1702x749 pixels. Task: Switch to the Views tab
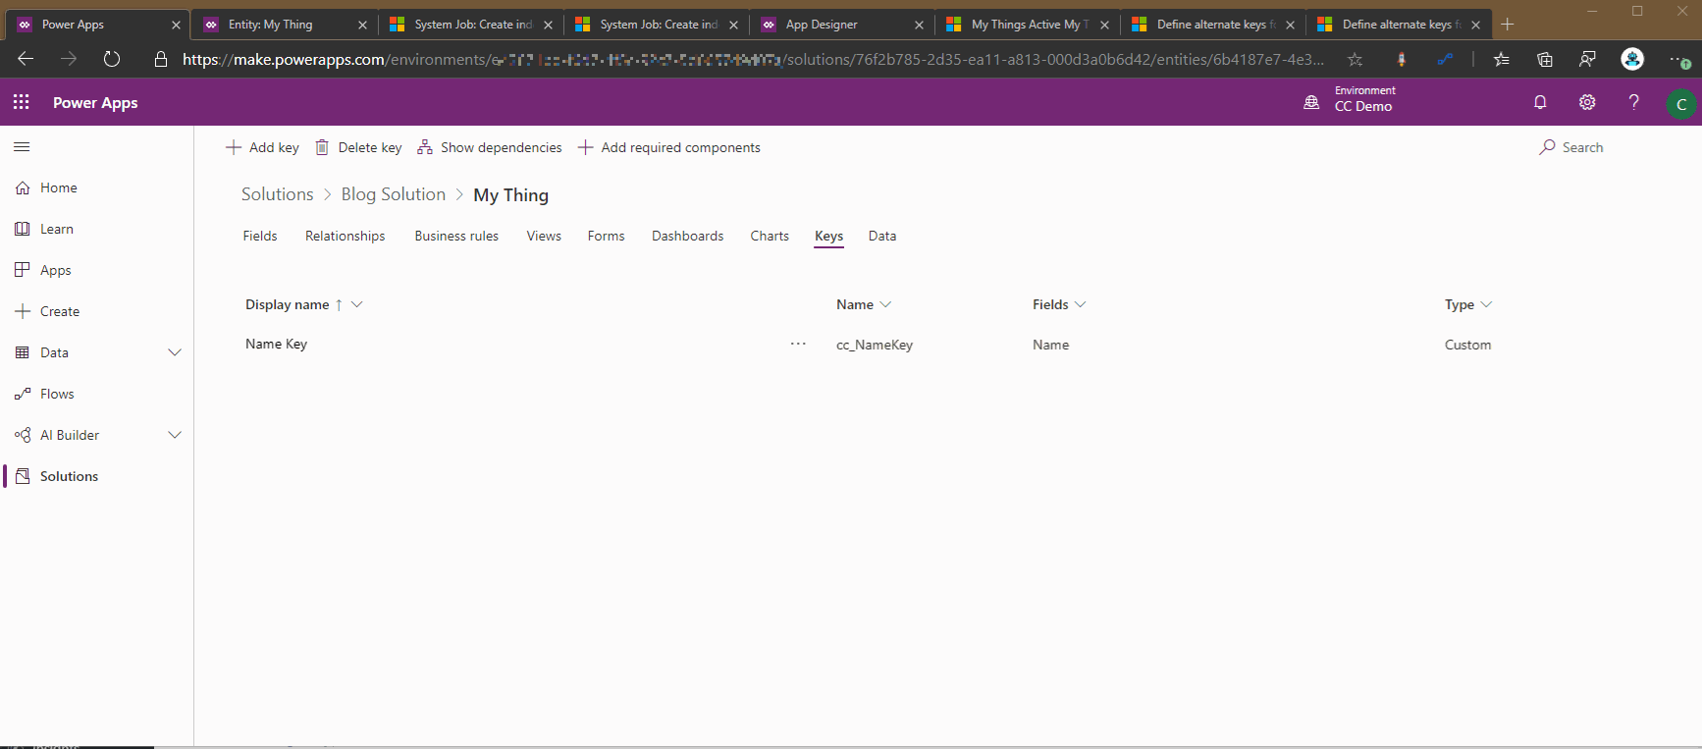tap(544, 236)
